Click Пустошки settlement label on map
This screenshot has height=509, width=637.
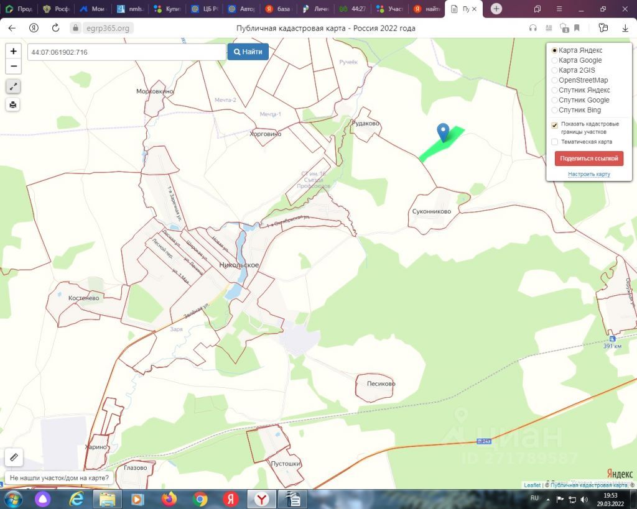point(286,463)
